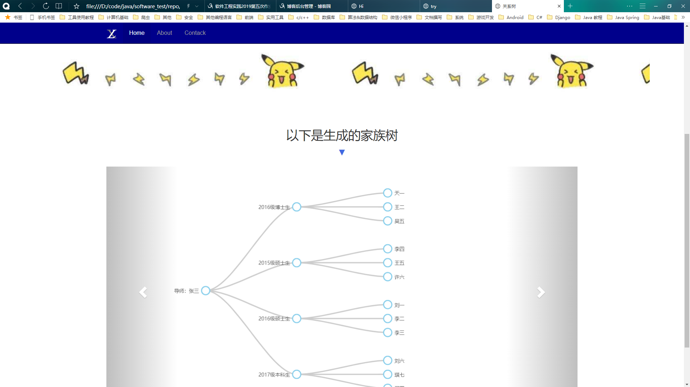Screen dimensions: 690x387
Task: Select the 刘一 leaf node
Action: coord(387,304)
